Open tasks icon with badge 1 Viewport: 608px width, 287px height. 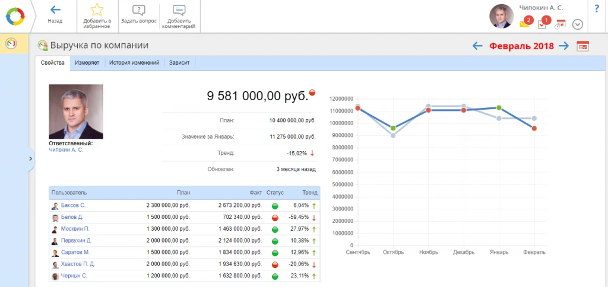(542, 24)
